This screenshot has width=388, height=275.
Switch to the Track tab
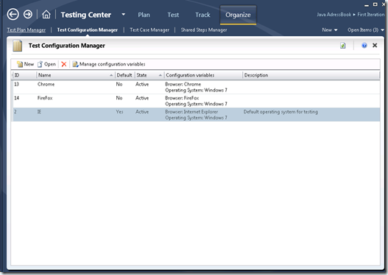click(x=202, y=15)
